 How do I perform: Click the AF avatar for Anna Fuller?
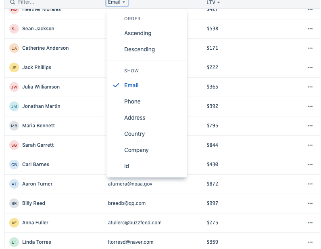point(14,223)
